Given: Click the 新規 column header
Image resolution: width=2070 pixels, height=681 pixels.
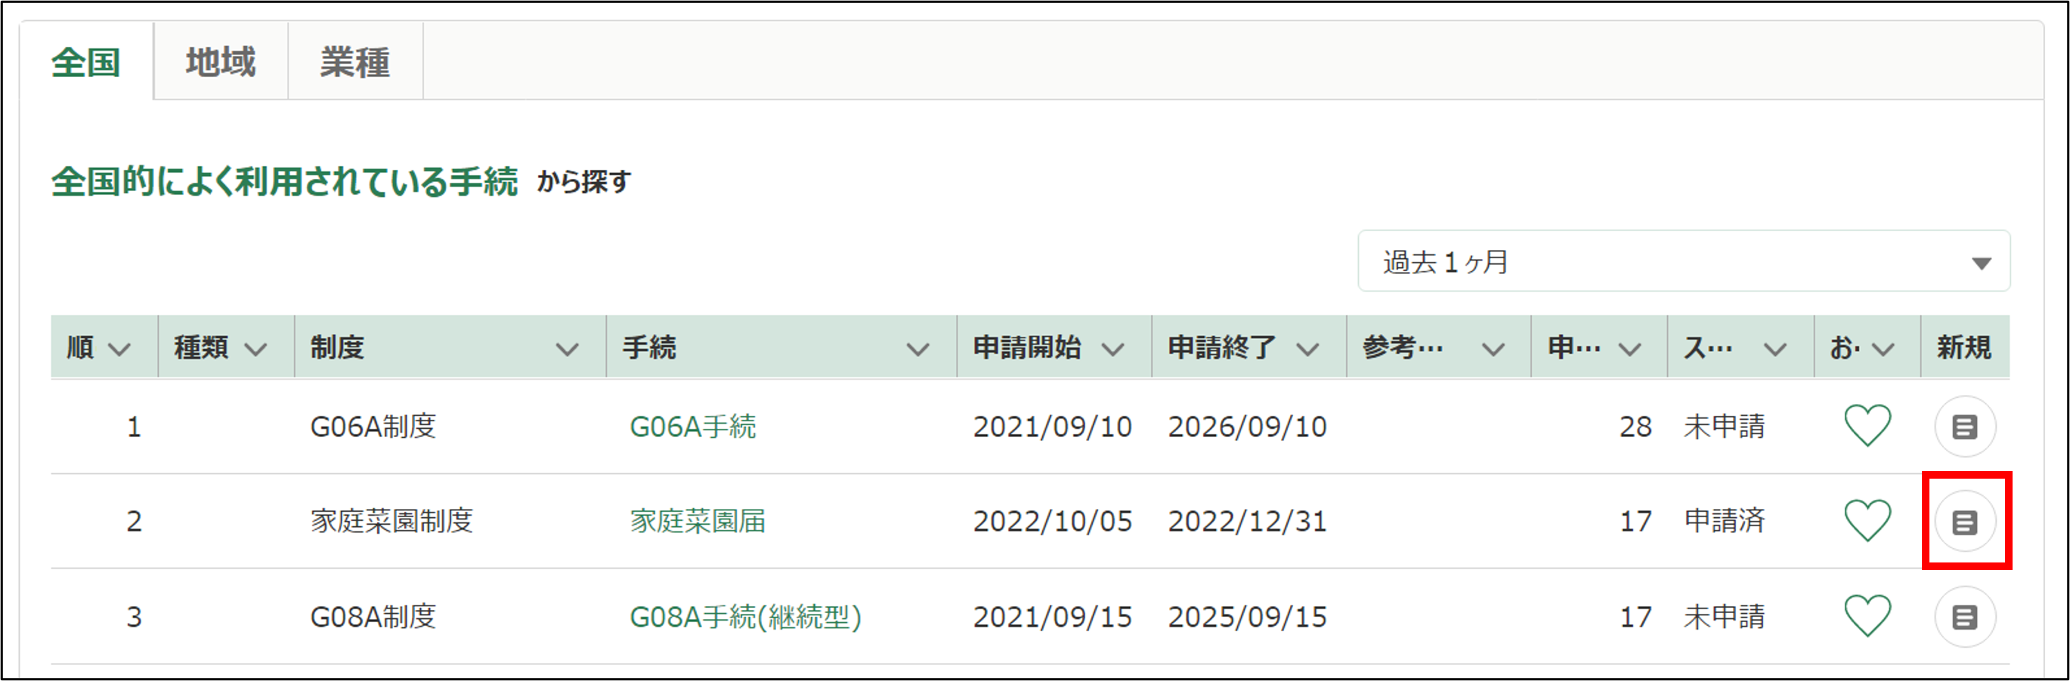Looking at the screenshot, I should click(x=1963, y=348).
